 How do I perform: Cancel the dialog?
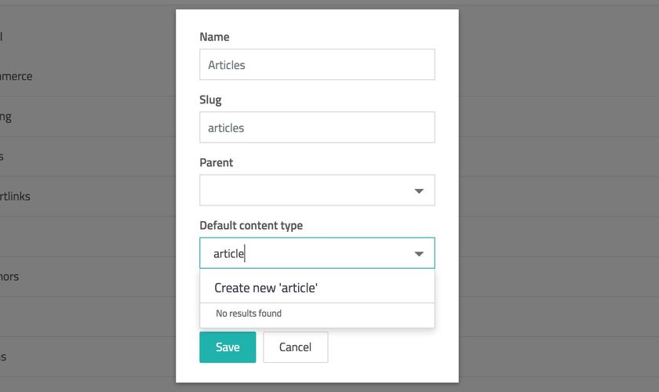coord(295,347)
